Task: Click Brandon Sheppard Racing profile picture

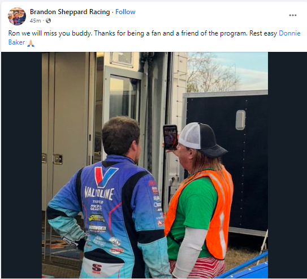Action: pyautogui.click(x=17, y=16)
